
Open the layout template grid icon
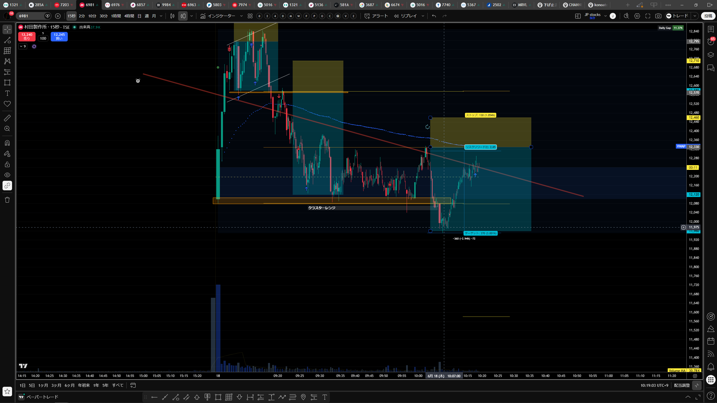pyautogui.click(x=250, y=16)
